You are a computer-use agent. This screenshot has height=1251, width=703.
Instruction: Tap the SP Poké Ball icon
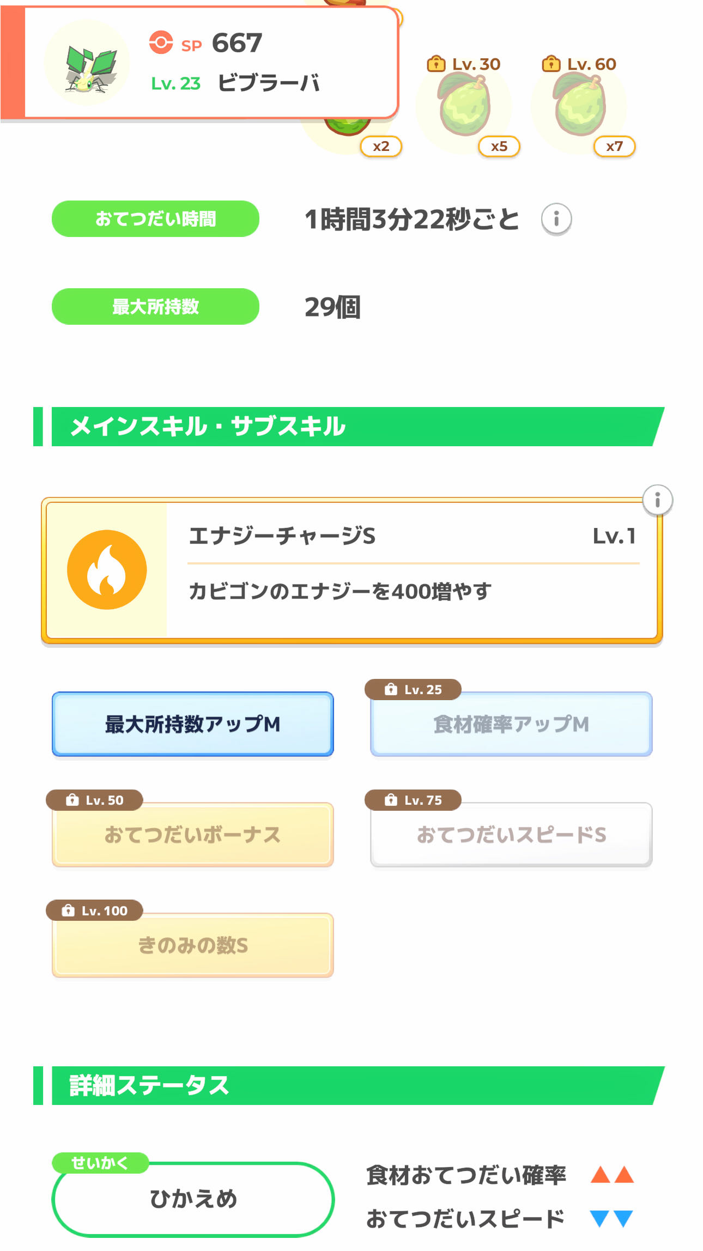click(161, 42)
